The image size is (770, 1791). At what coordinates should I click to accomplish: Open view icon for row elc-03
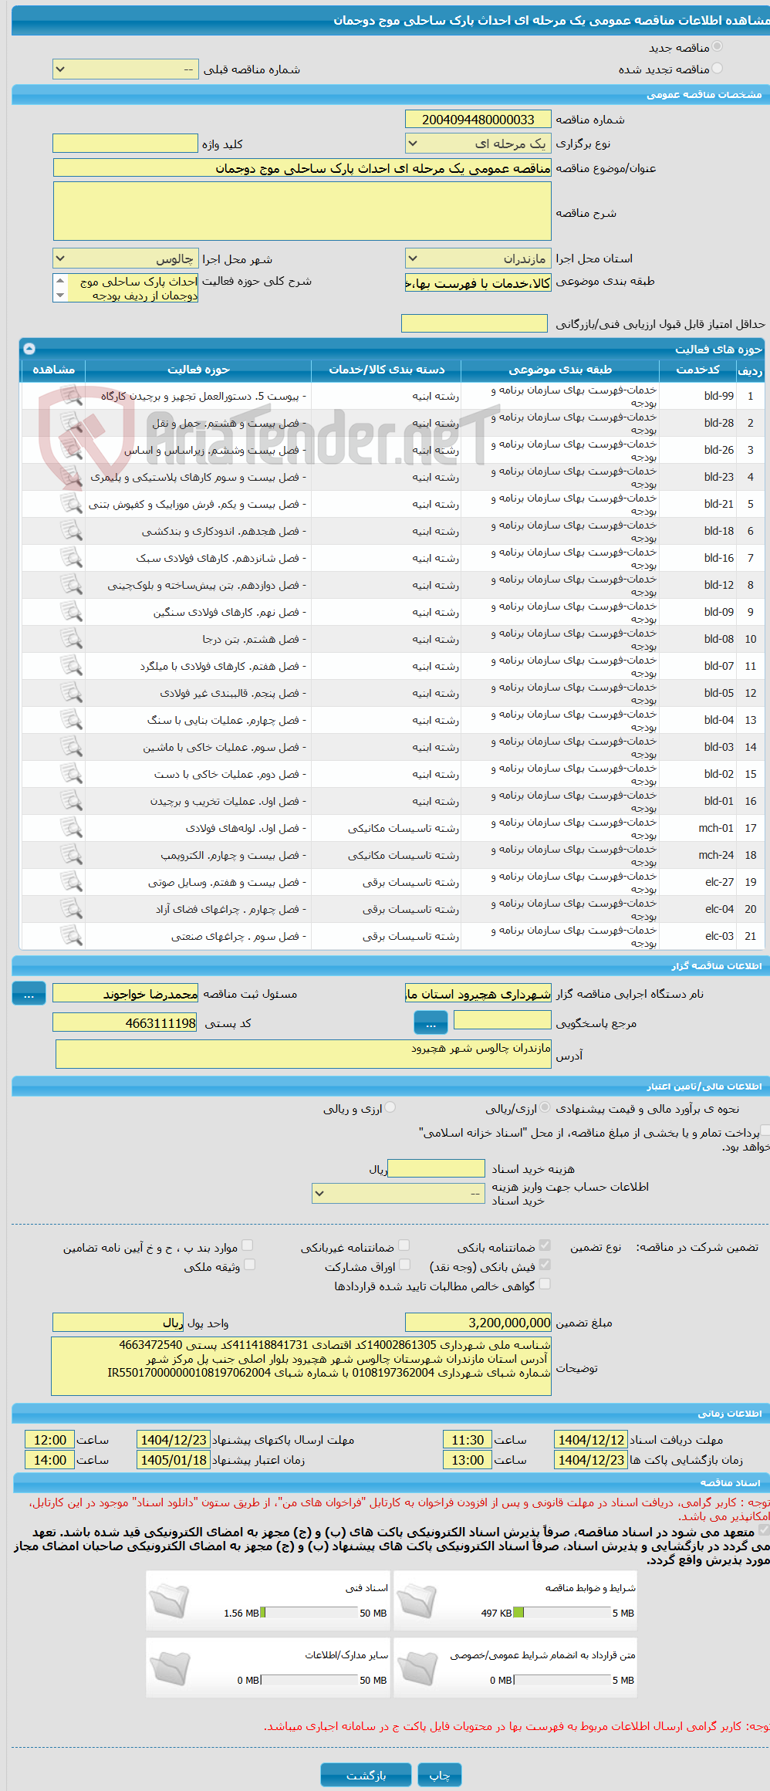tap(71, 936)
